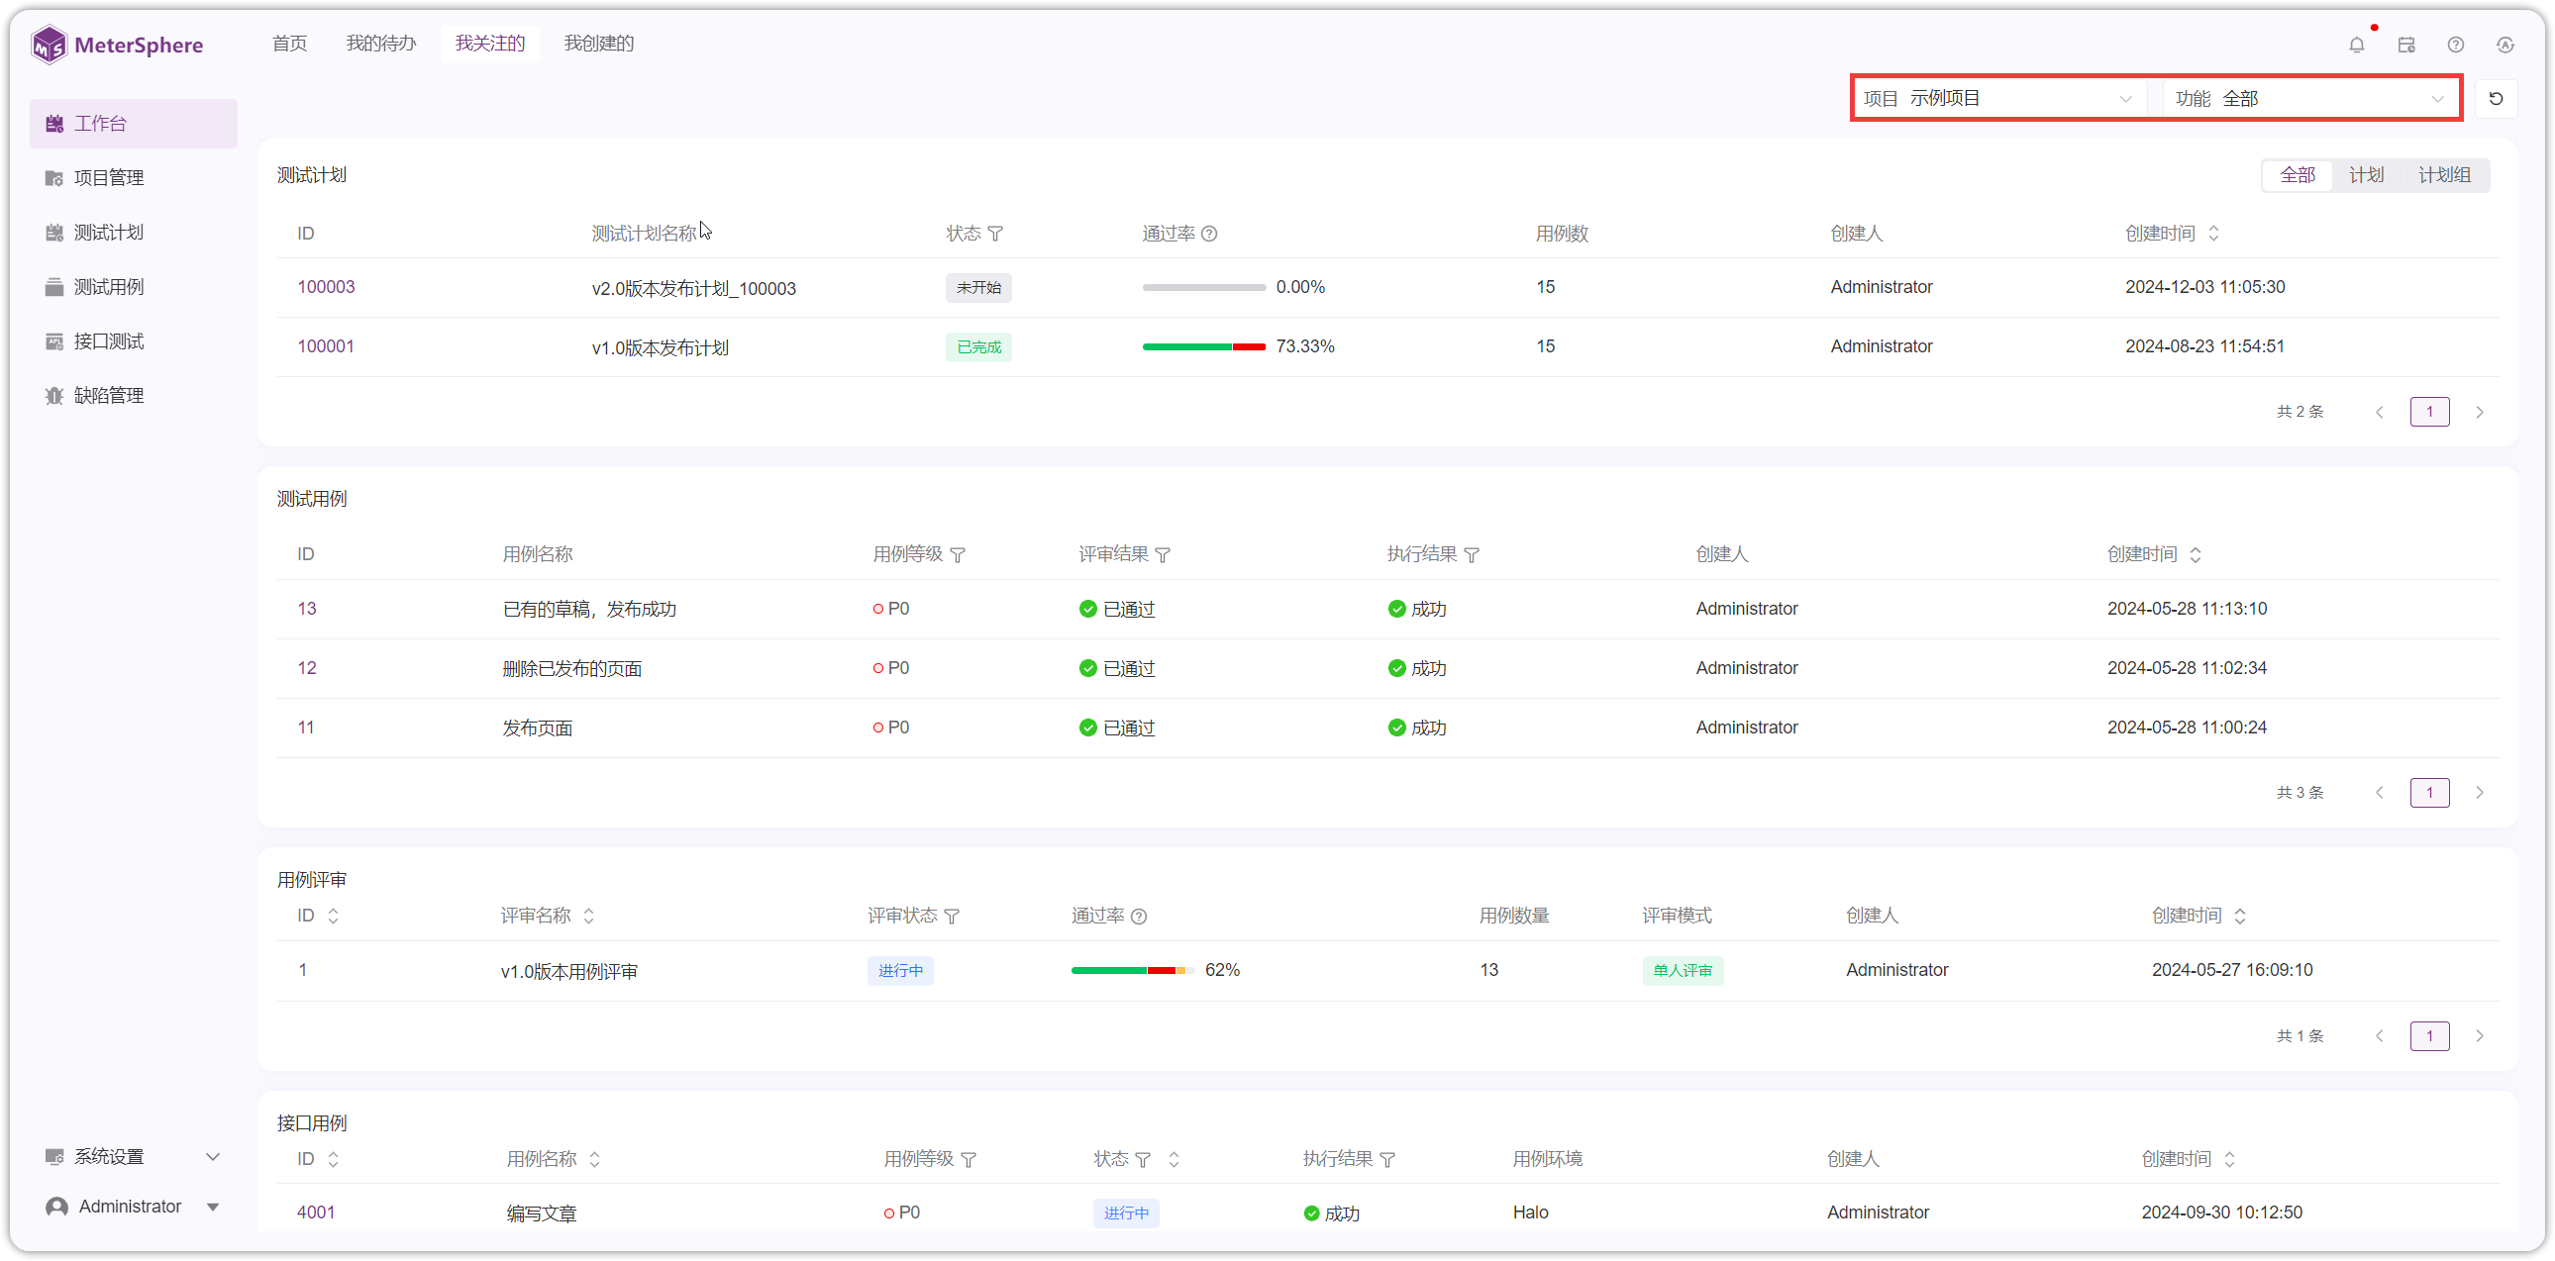Viewport: 2555px width, 1261px height.
Task: Click the 62% review pass rate bar
Action: coord(1133,971)
